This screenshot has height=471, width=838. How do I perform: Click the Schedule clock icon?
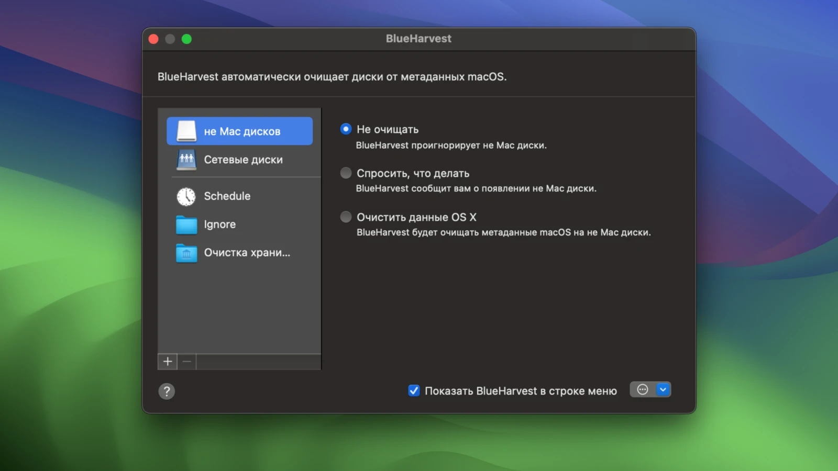click(186, 196)
